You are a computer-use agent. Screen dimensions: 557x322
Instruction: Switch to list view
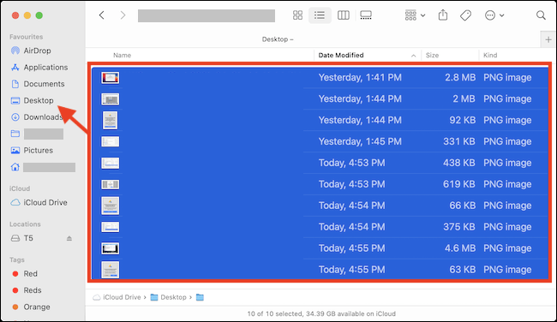(320, 15)
